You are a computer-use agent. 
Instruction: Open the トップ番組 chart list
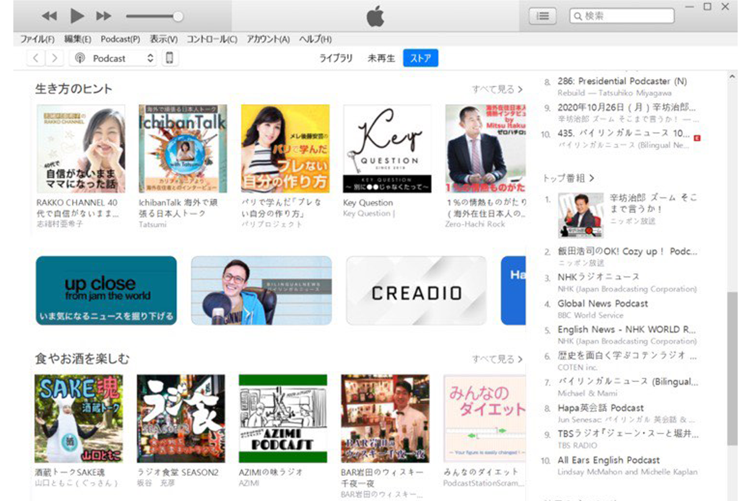click(x=568, y=178)
